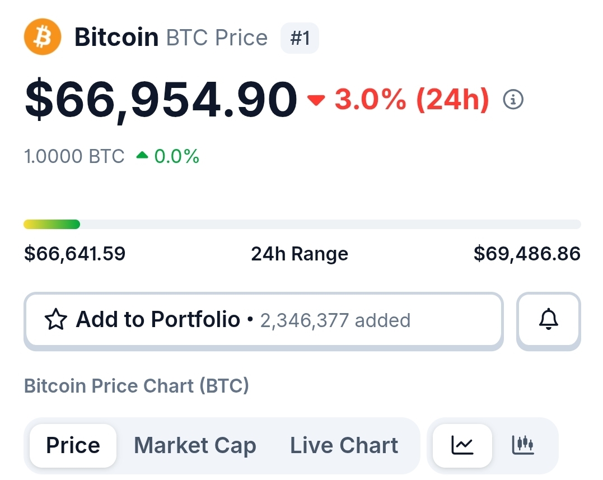Click the orange Bitcoin logo icon
603x480 pixels.
point(42,37)
